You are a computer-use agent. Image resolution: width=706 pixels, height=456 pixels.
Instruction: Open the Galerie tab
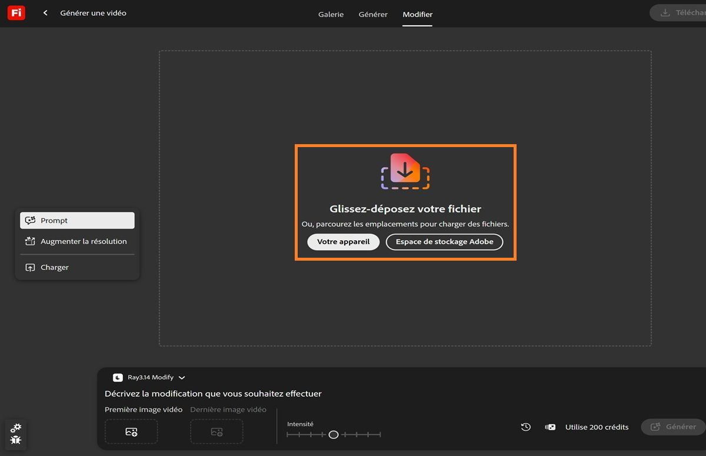pos(331,14)
